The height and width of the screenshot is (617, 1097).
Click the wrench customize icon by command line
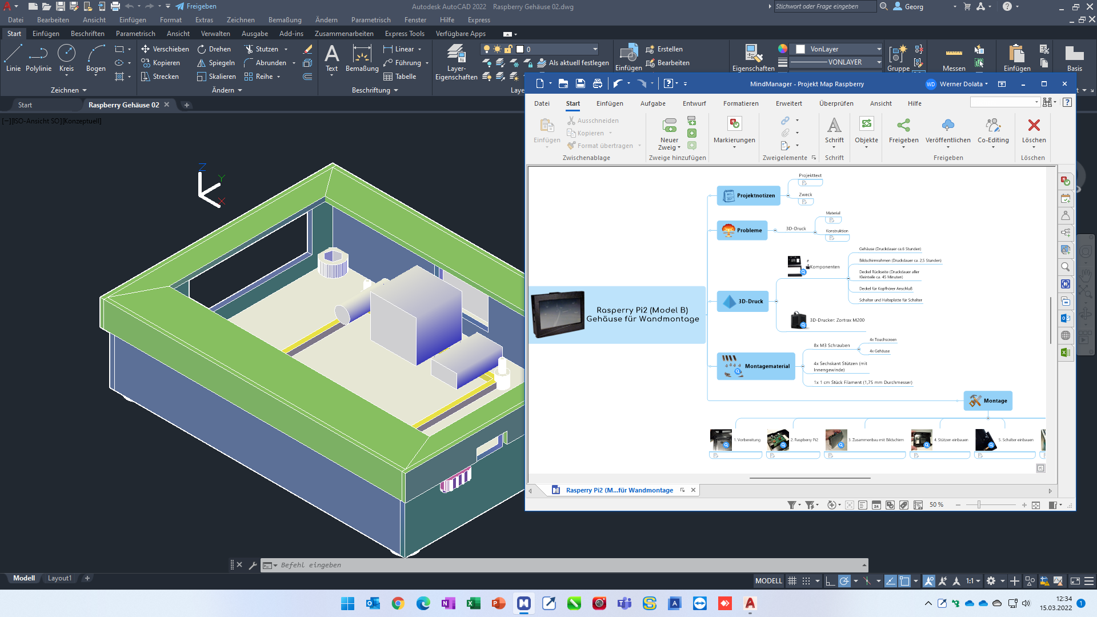(x=253, y=565)
